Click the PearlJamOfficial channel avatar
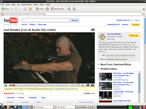Viewport: 146px width, 109px height. pyautogui.click(x=102, y=37)
